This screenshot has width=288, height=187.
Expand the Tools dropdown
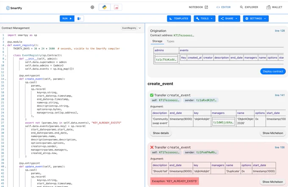205,19
